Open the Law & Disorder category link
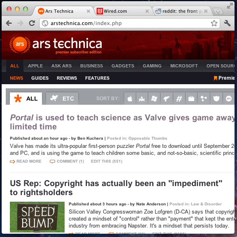The width and height of the screenshot is (237, 237). 206,204
